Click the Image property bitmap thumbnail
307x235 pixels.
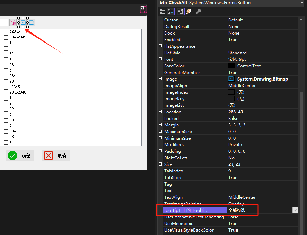coord(231,79)
